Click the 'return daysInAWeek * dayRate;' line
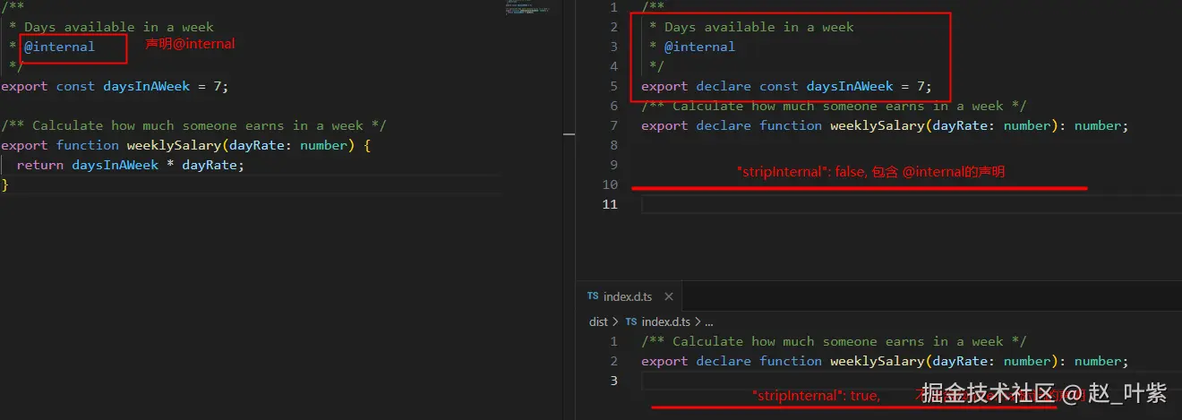 coord(130,165)
